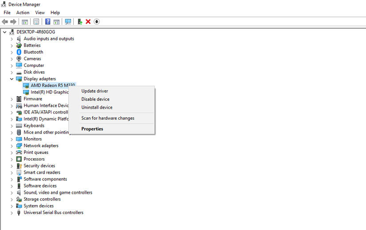Click the Storage controllers icon
The image size is (366, 230).
(x=19, y=199)
